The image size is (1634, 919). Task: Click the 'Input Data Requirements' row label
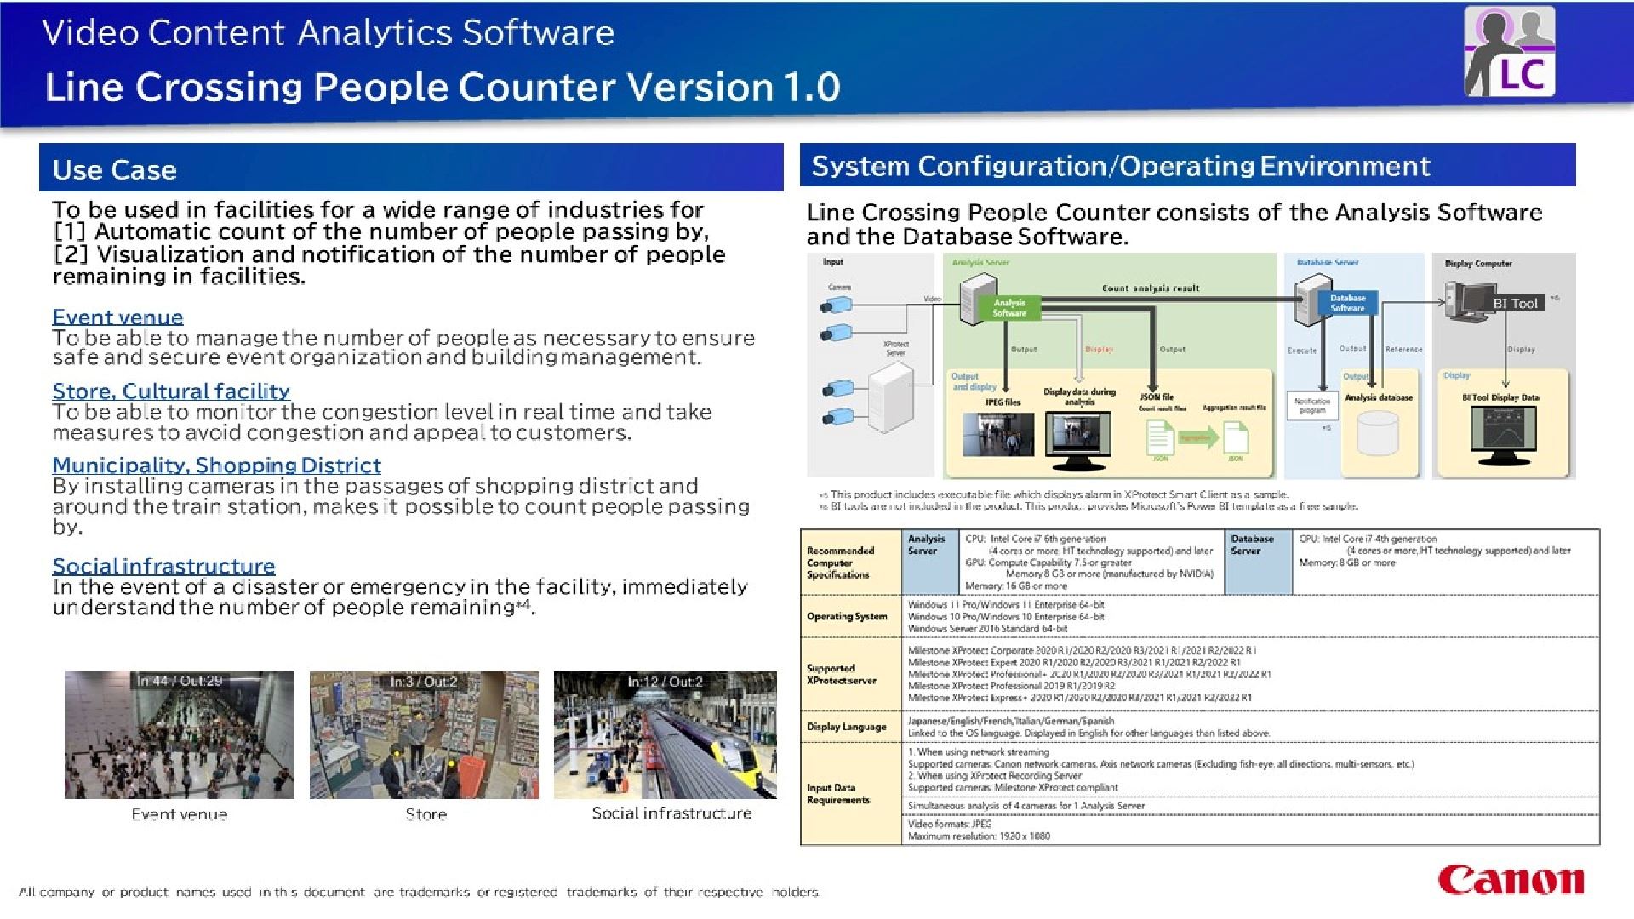[838, 794]
